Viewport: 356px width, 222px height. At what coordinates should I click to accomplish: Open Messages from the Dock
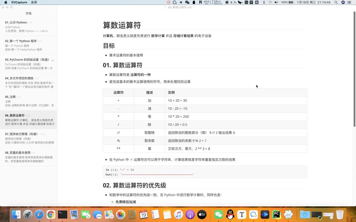(x=97, y=214)
